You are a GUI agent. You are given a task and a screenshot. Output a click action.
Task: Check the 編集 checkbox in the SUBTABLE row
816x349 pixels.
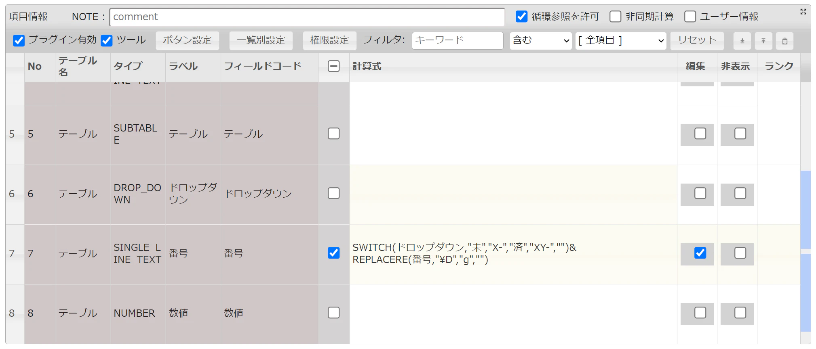[x=700, y=134]
